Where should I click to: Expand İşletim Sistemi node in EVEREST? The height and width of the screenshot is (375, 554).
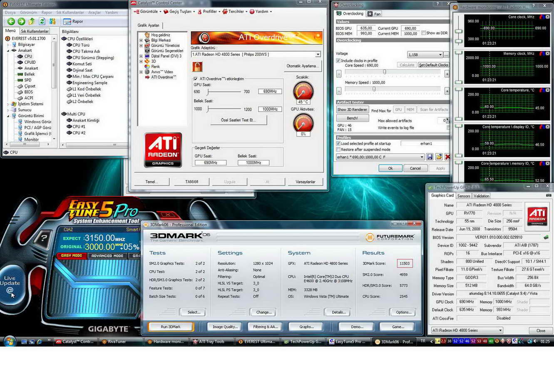coord(8,104)
